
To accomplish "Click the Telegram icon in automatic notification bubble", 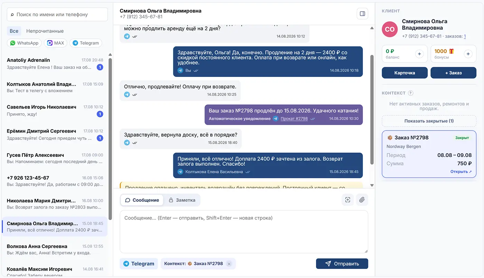I will pyautogui.click(x=276, y=118).
